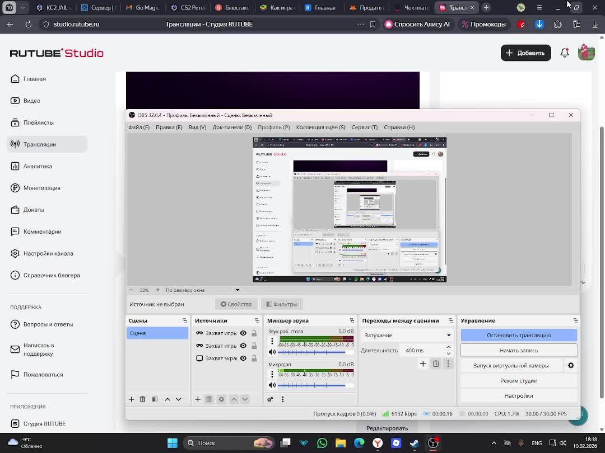Open Справочник блогера in sidebar
This screenshot has height=453, width=605.
point(45,275)
